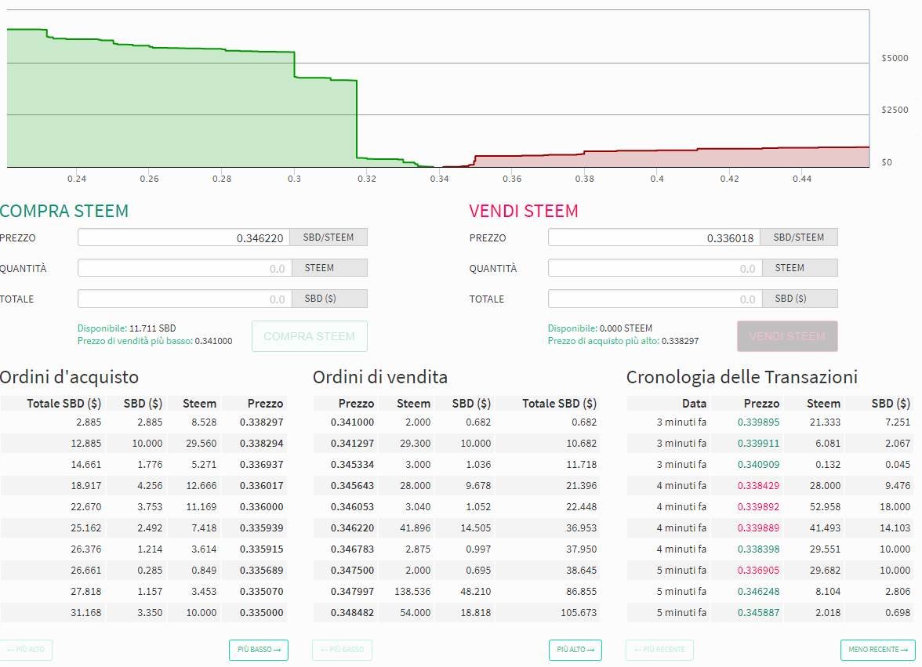Click the 0.3 price tick on chart axis
This screenshot has height=667, width=922.
tap(294, 179)
